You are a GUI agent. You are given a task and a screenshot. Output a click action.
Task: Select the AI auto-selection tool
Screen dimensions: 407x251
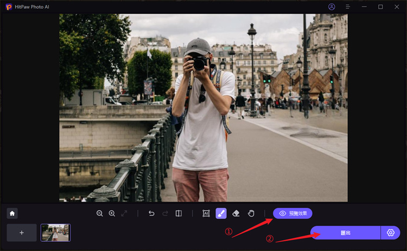[x=206, y=214]
